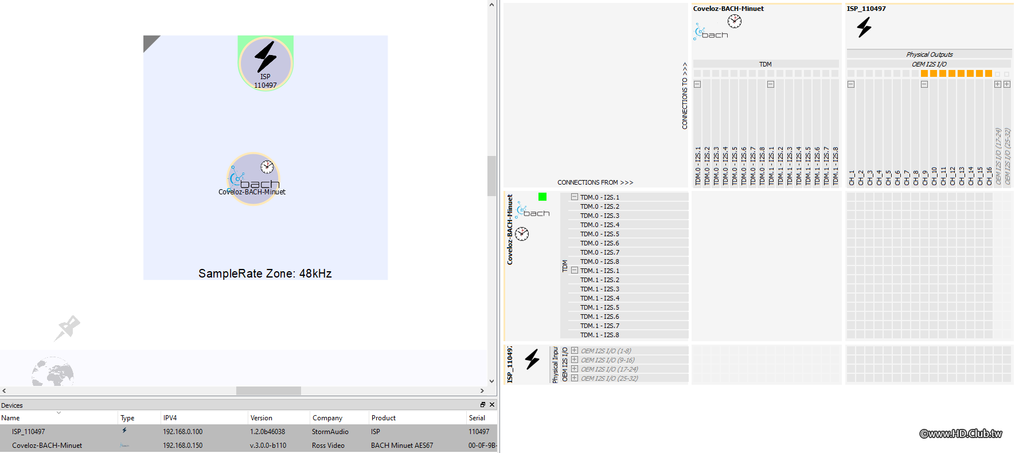Click the map's vertical scrollbar up arrow

click(491, 5)
